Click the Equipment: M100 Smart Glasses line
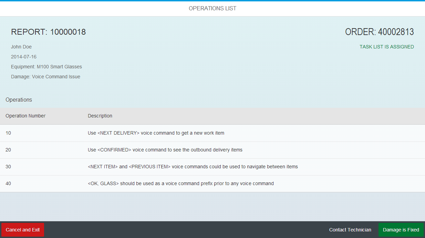This screenshot has width=425, height=238. pyautogui.click(x=46, y=67)
